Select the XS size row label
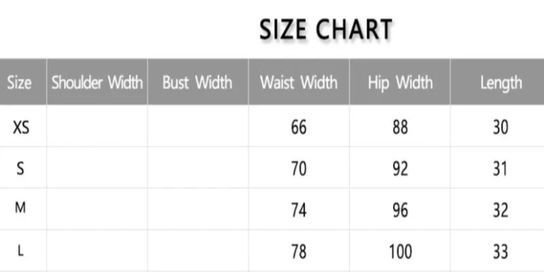Screen dimensions: 544x272 [21, 127]
